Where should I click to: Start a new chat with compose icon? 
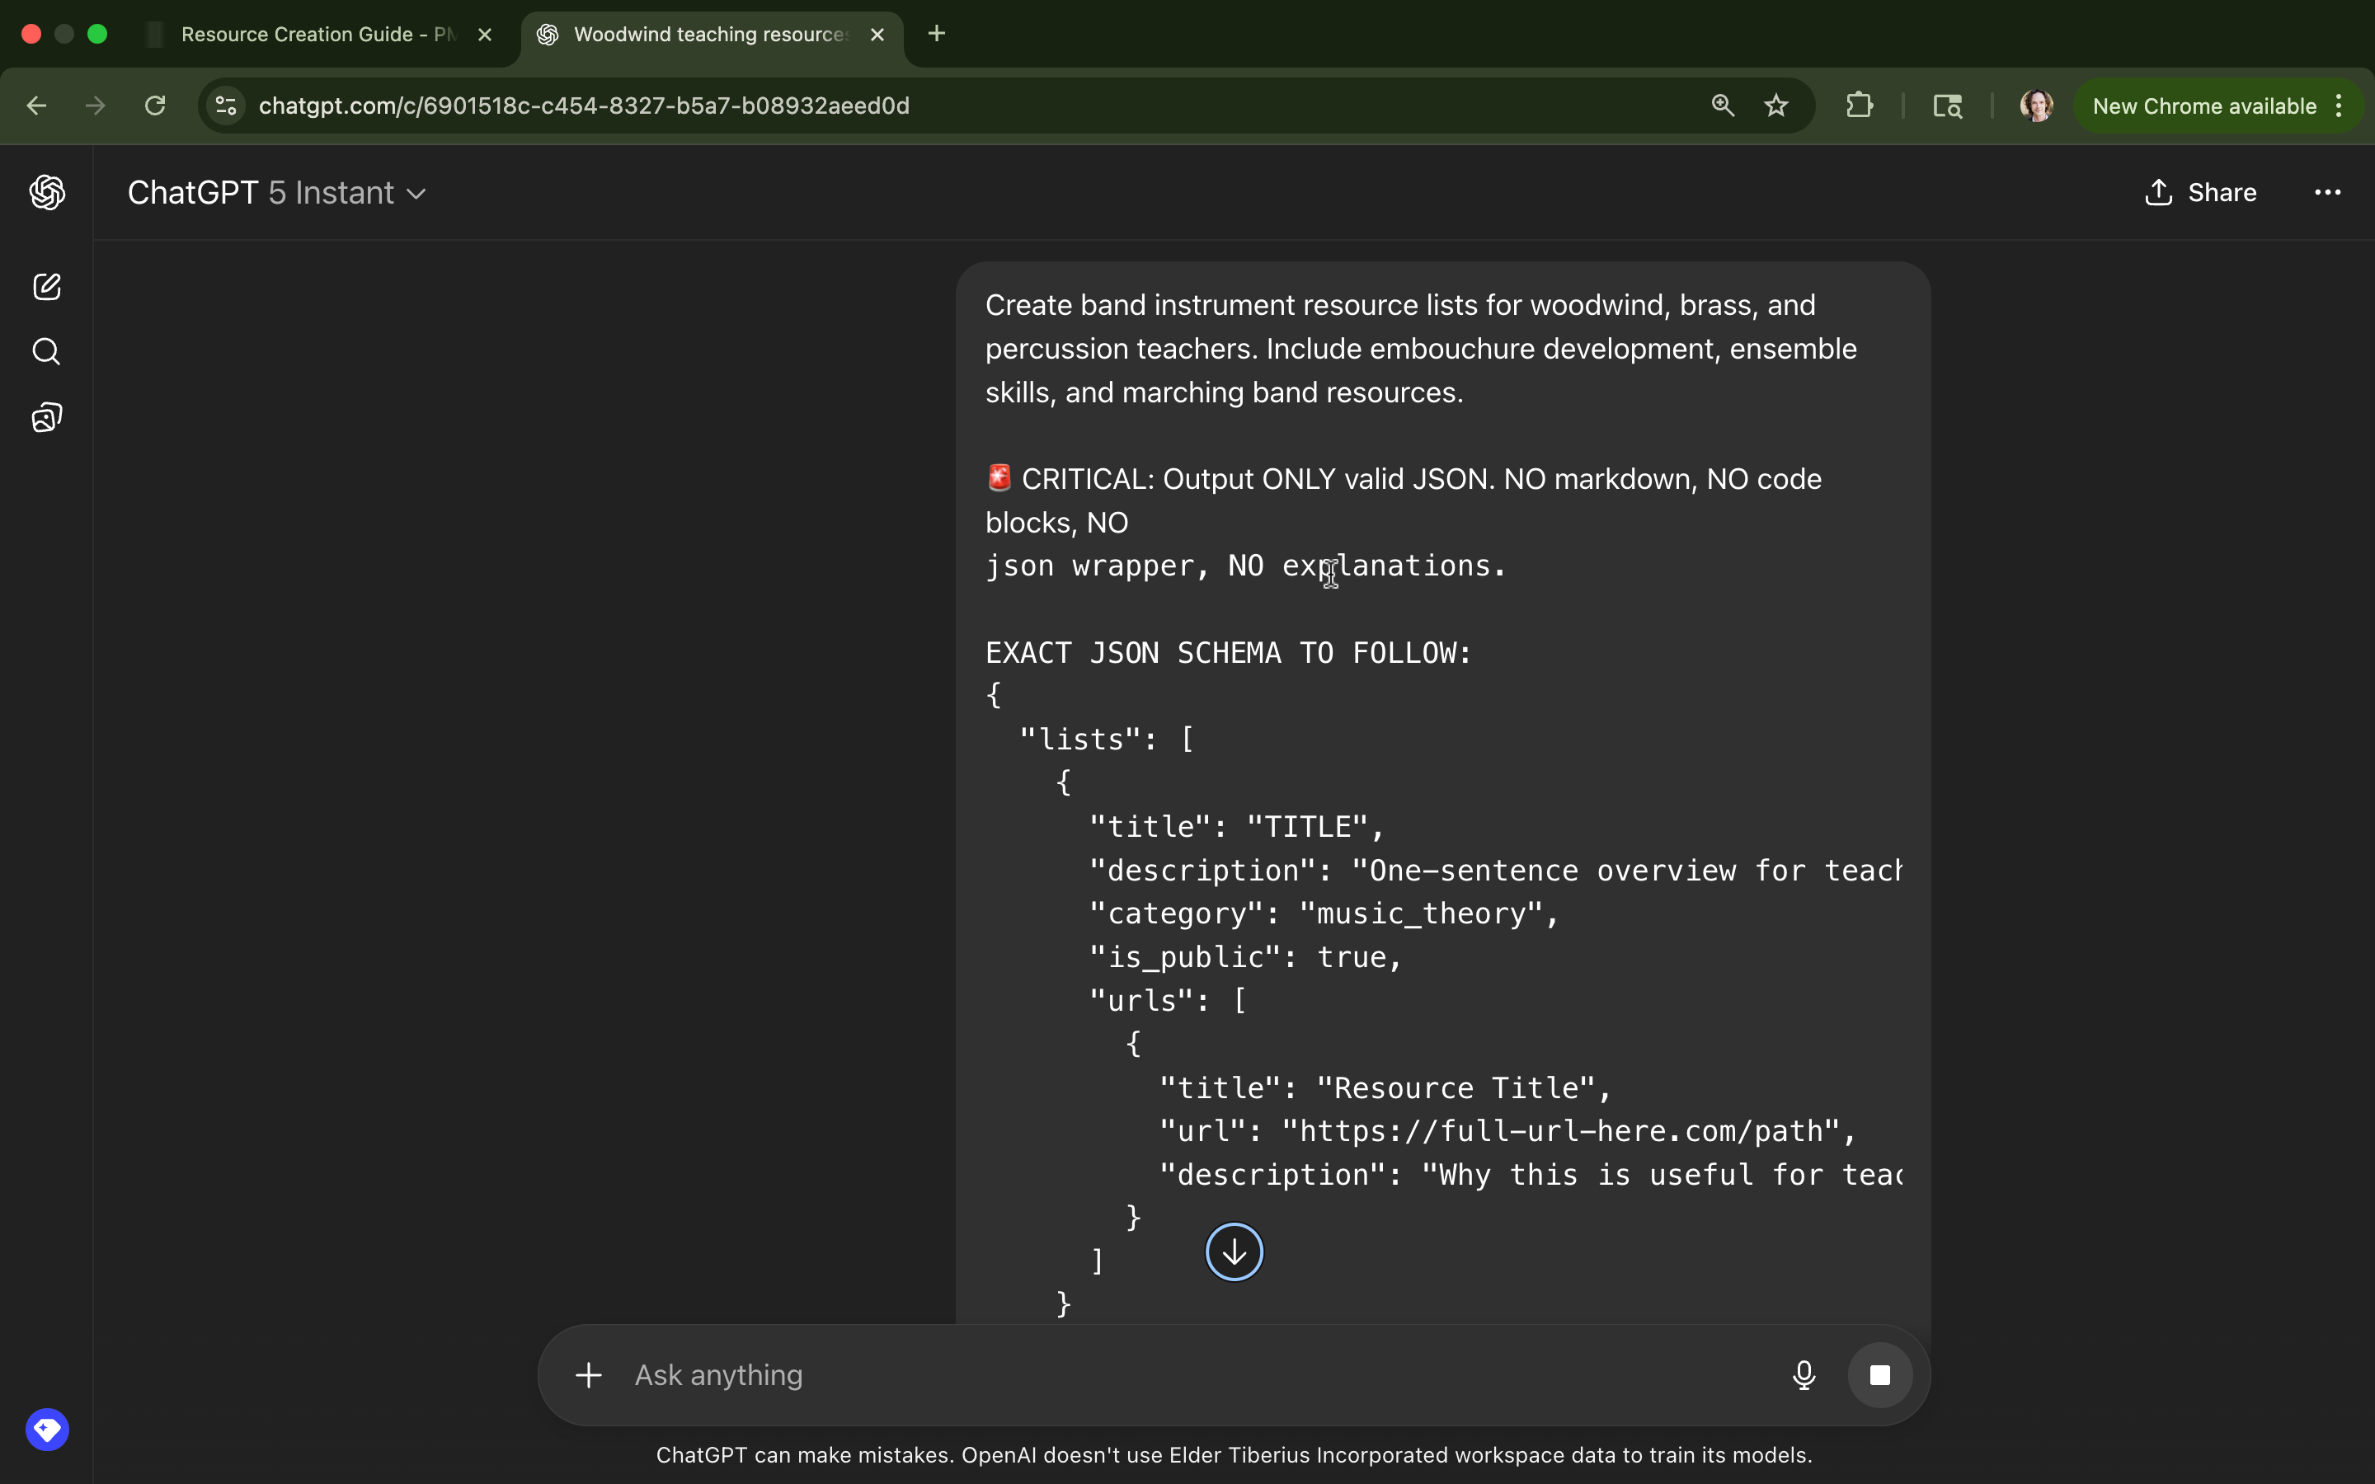pos(47,287)
